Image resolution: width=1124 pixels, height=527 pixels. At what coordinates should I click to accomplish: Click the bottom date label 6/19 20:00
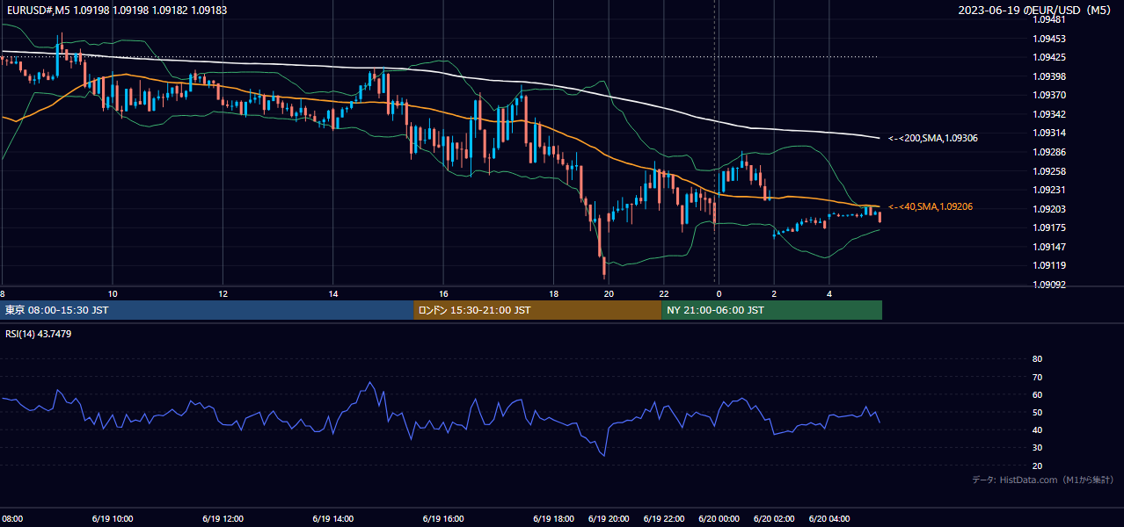click(609, 519)
